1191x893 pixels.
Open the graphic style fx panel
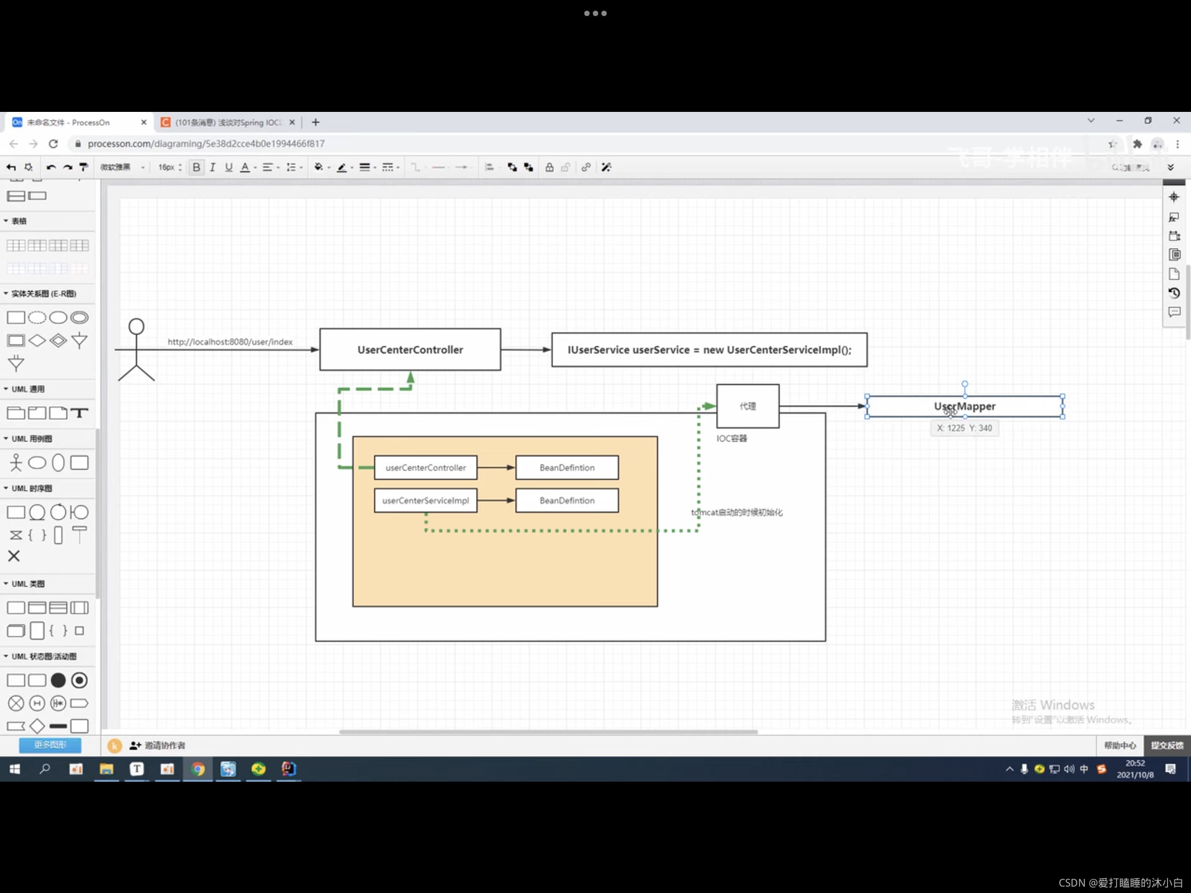coord(1174,217)
